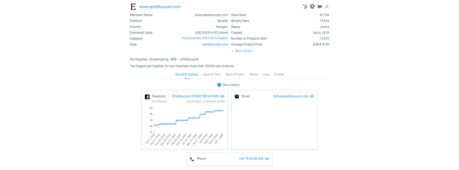Viewport: 459px width, 170px height.
Task: Expand More Details section
Action: pos(243,51)
